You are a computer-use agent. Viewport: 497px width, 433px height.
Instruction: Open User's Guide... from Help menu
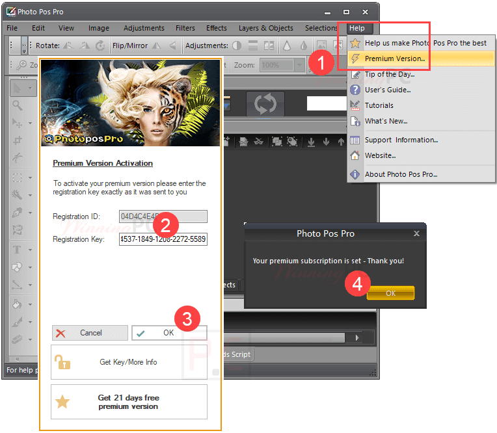[x=421, y=90]
